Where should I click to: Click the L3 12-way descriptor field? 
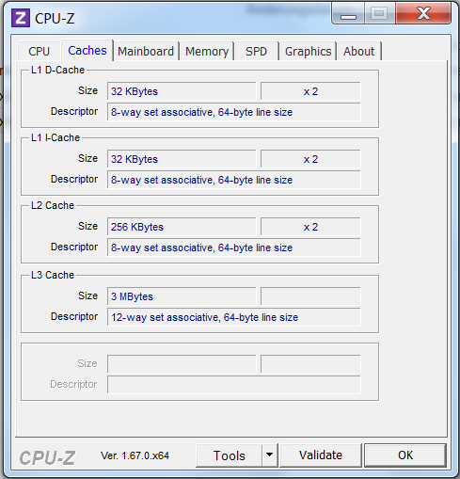coord(234,317)
